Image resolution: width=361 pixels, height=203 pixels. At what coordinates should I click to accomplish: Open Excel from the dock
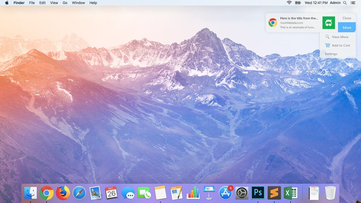pyautogui.click(x=290, y=193)
